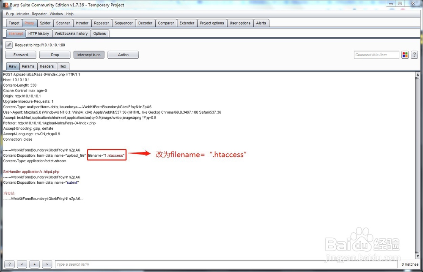Switch to the Alerts tab
This screenshot has width=423, height=272.
coord(261,23)
